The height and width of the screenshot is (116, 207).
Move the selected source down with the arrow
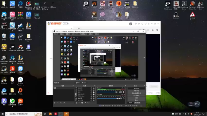click(x=88, y=103)
